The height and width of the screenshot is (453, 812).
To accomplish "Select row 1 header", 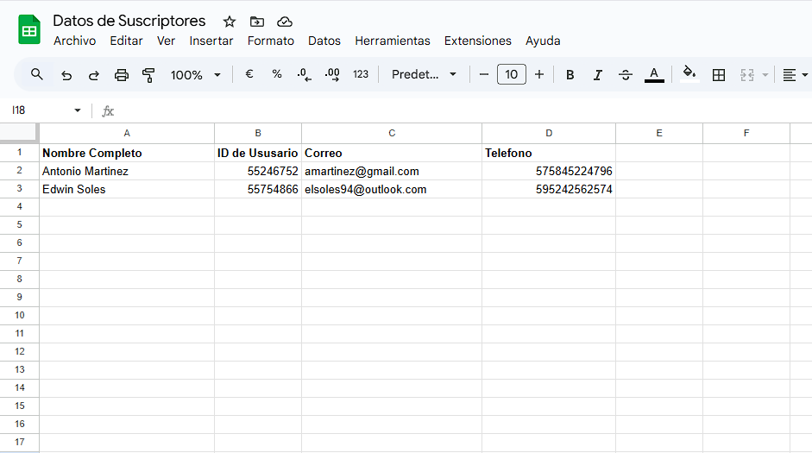I will click(19, 153).
